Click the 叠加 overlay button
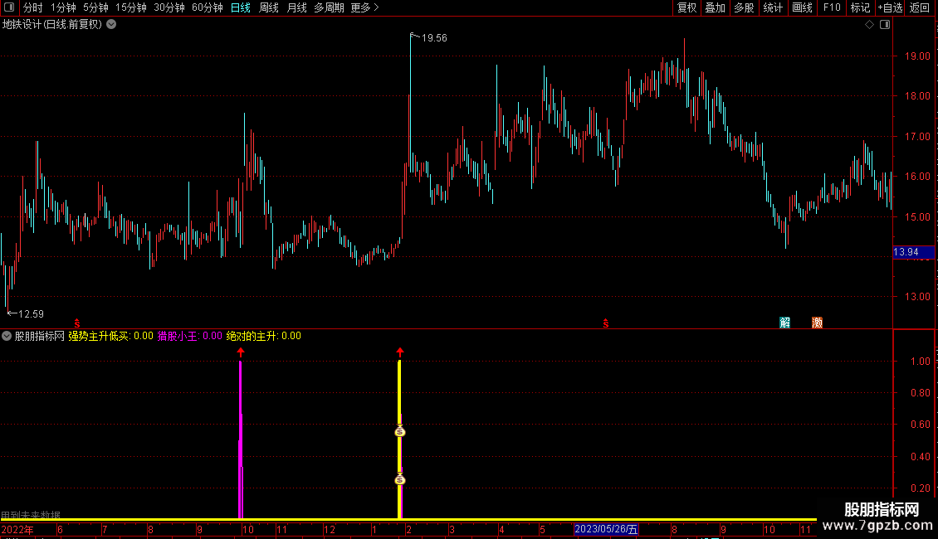 715,7
